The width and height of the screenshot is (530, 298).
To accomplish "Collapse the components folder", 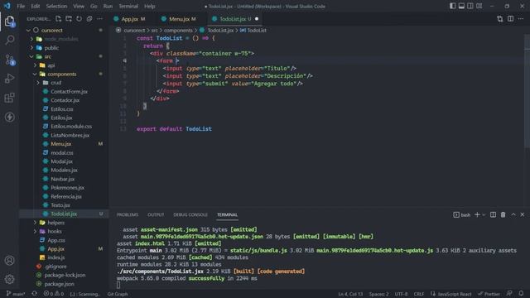I will 35,74.
